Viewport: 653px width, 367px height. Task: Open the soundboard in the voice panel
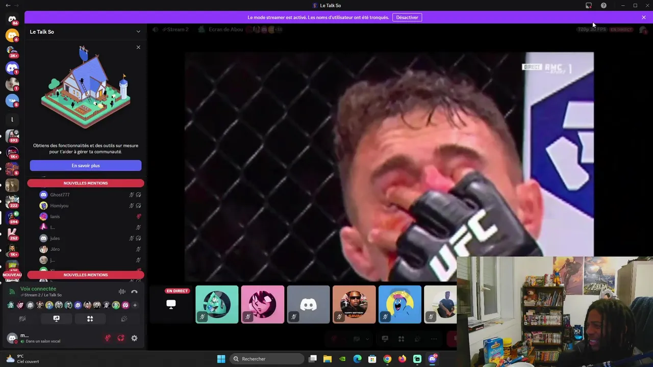(x=123, y=319)
